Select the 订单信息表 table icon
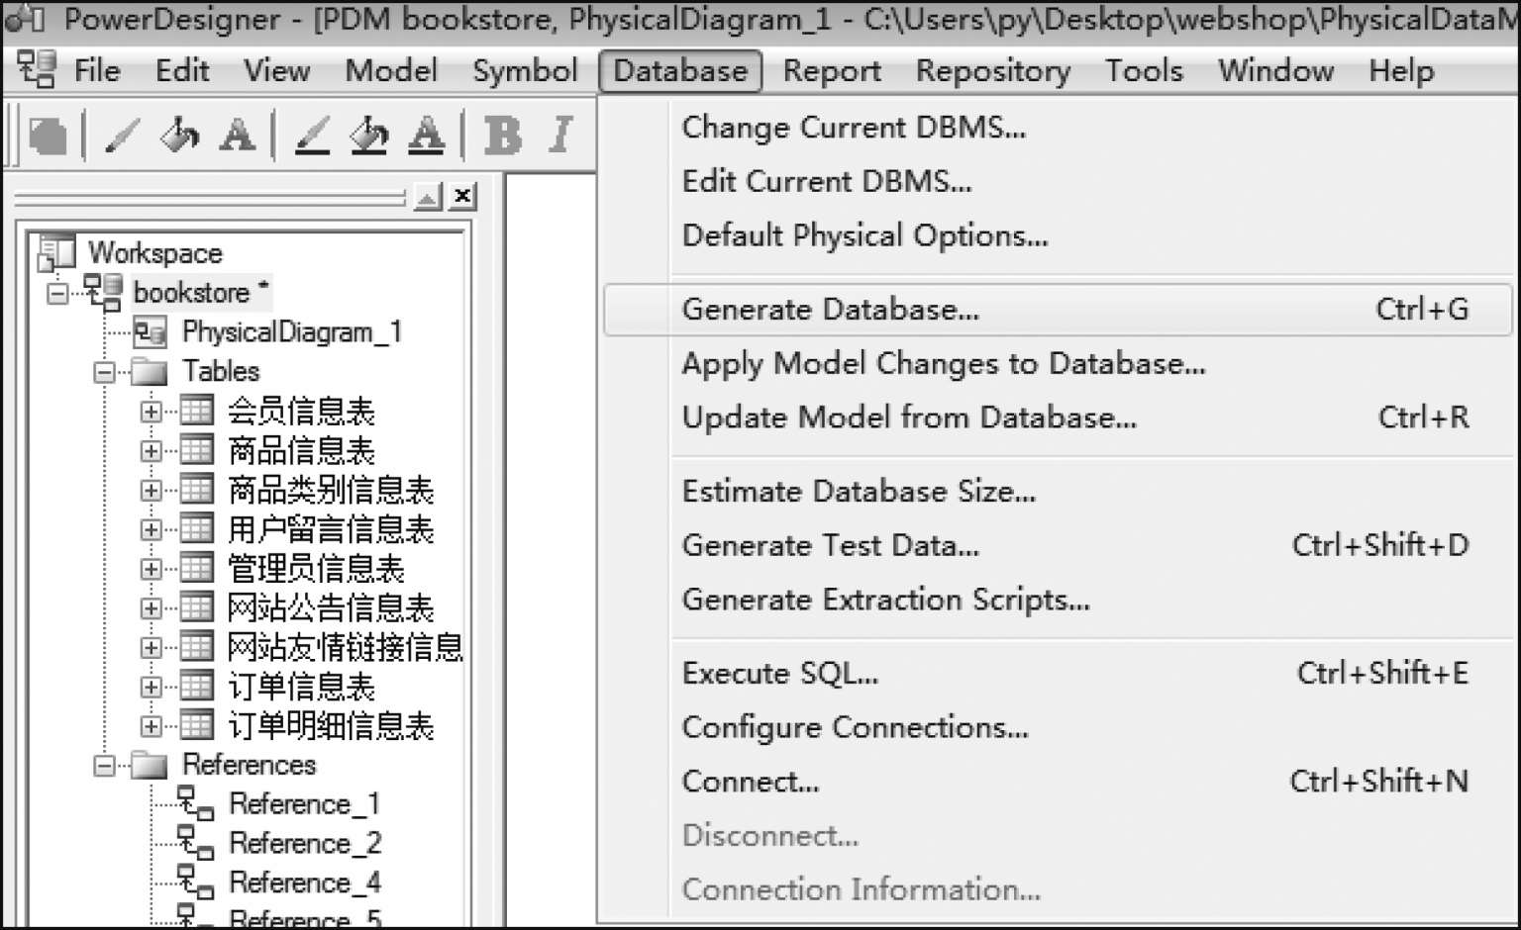This screenshot has height=930, width=1521. click(197, 687)
